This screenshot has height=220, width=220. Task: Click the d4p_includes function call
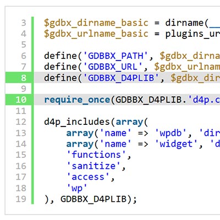[77, 122]
